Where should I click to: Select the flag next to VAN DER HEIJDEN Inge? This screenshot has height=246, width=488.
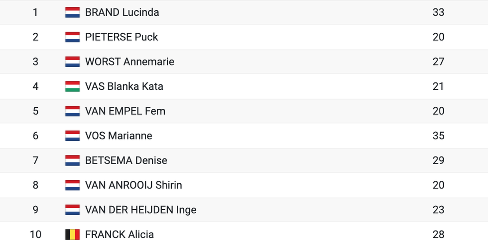[x=73, y=210]
